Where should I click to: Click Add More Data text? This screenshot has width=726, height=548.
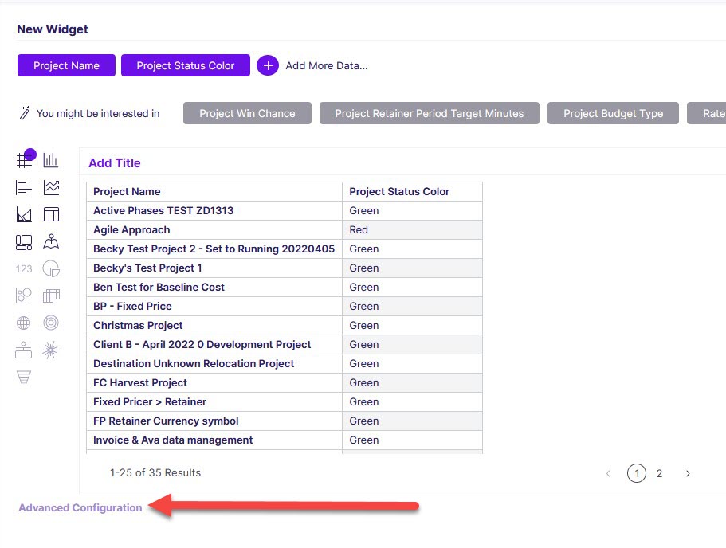tap(327, 66)
